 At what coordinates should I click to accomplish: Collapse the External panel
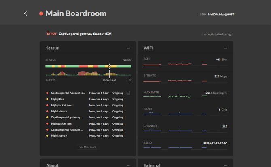click(226, 165)
